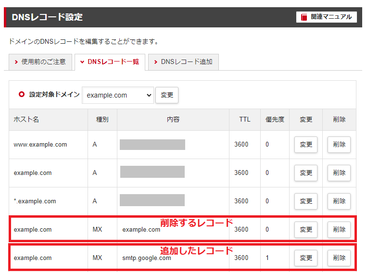Click 変更 button next to domain dropdown
The image size is (367, 272).
click(167, 95)
